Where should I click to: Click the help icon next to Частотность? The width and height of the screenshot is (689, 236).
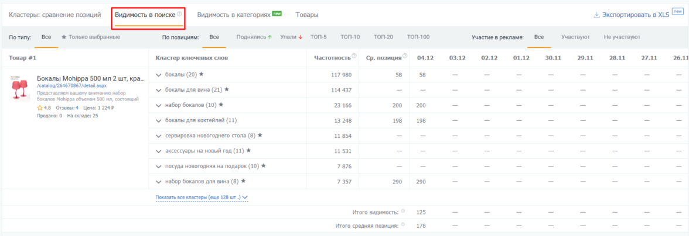(354, 56)
